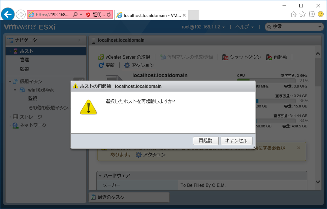Close the localhost.localdomain browser tab

coord(184,15)
